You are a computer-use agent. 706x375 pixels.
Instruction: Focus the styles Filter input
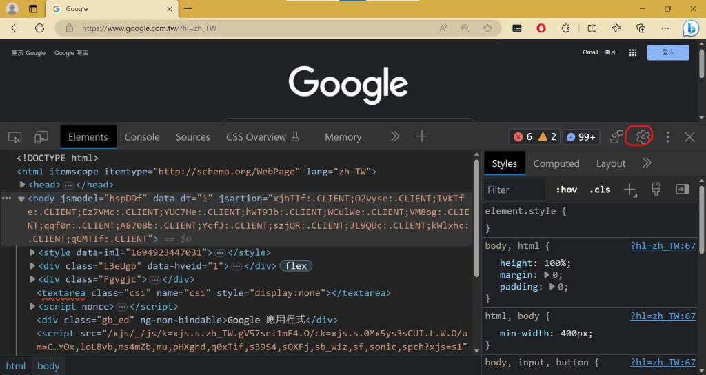[x=514, y=190]
